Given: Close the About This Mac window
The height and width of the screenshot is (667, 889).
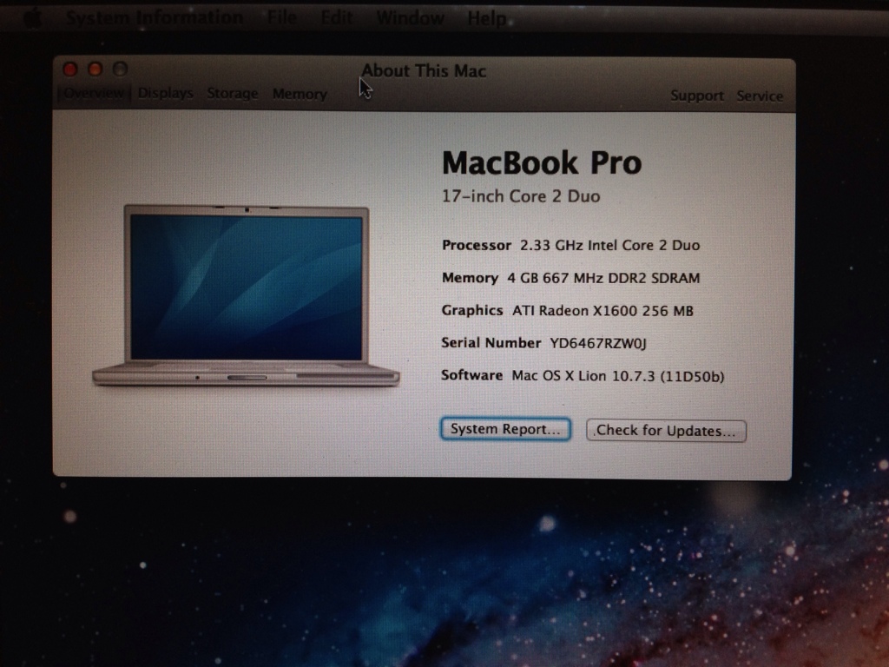Looking at the screenshot, I should [x=69, y=69].
